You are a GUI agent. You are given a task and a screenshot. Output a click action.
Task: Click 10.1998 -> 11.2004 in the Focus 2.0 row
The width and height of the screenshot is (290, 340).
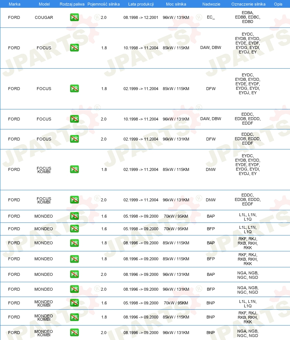click(x=141, y=119)
